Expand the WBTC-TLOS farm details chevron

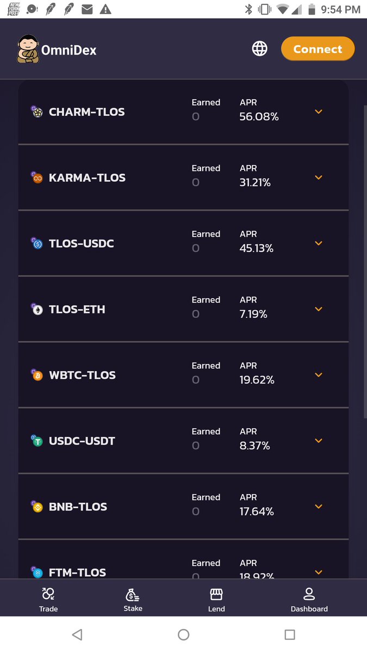coord(319,375)
